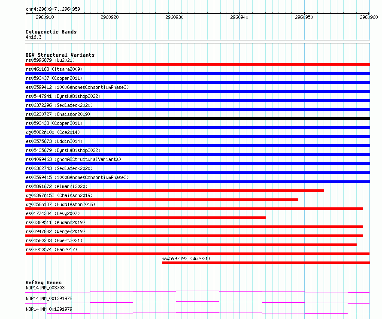Click the red bar under esv1774334
Screen dimensions: 382x319
(x=146, y=218)
